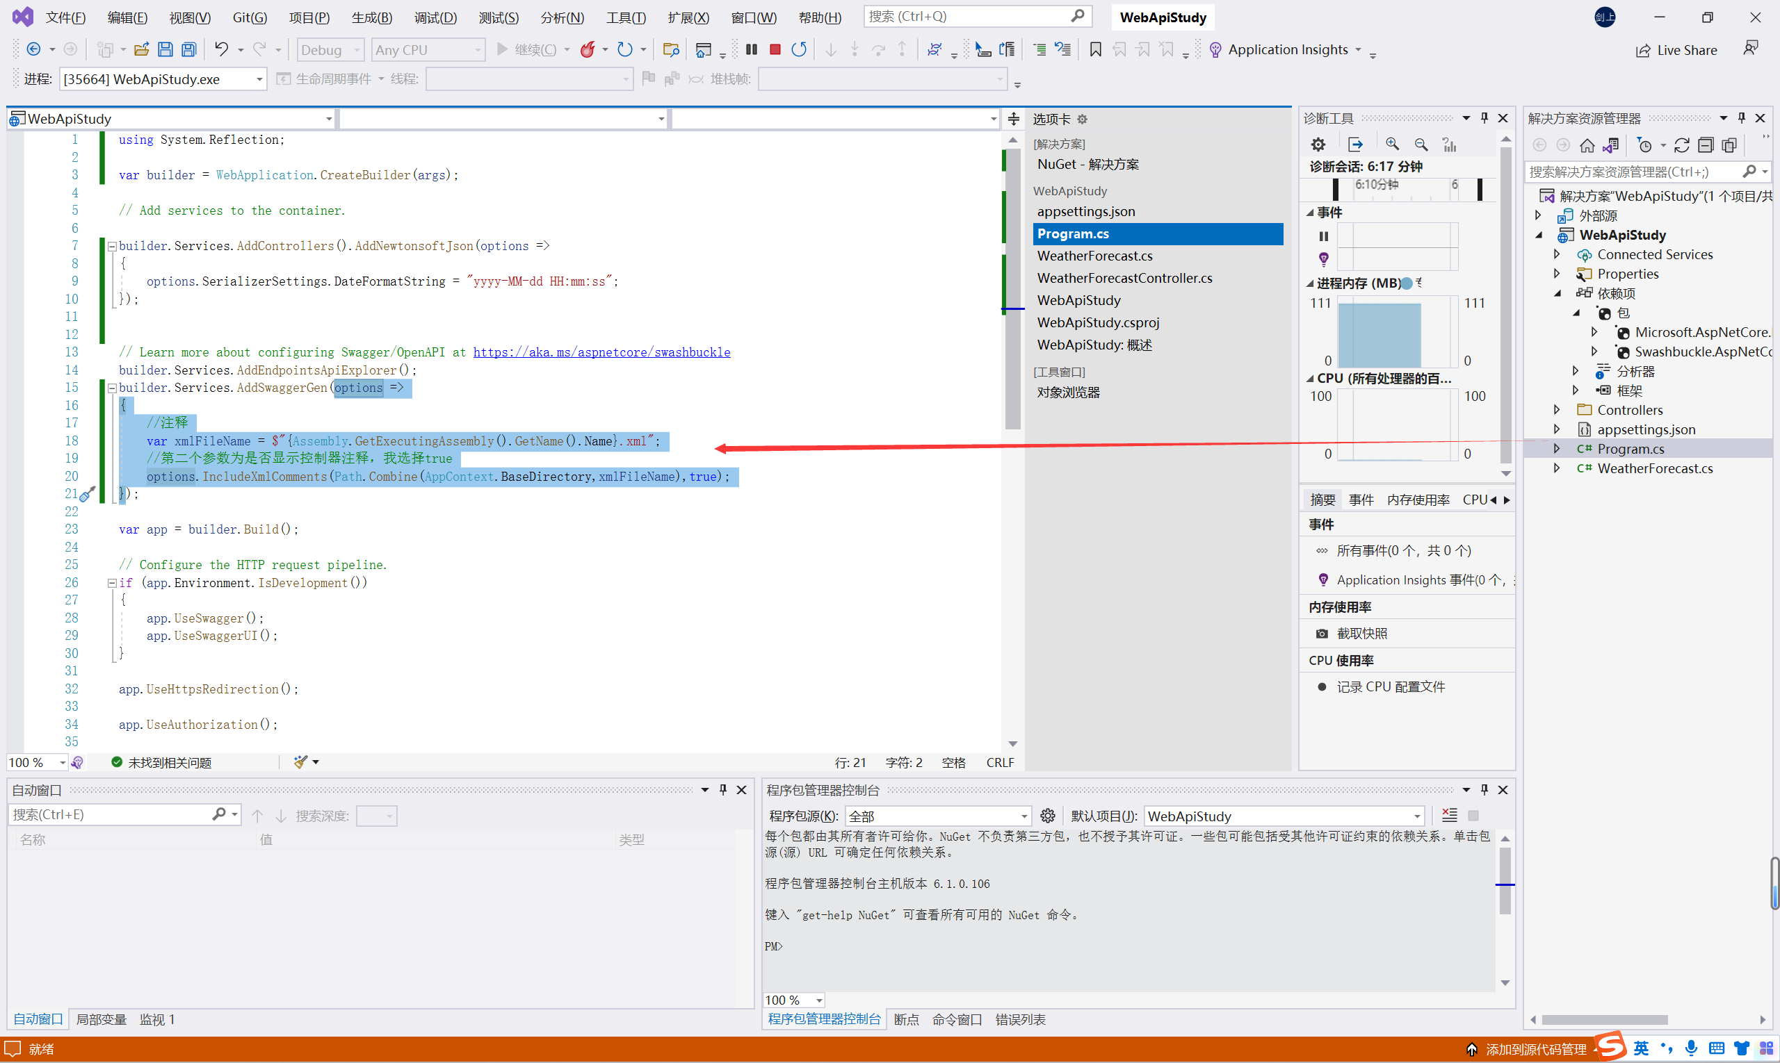This screenshot has height=1063, width=1780.
Task: Open the 调试(D) Debug menu
Action: point(435,17)
